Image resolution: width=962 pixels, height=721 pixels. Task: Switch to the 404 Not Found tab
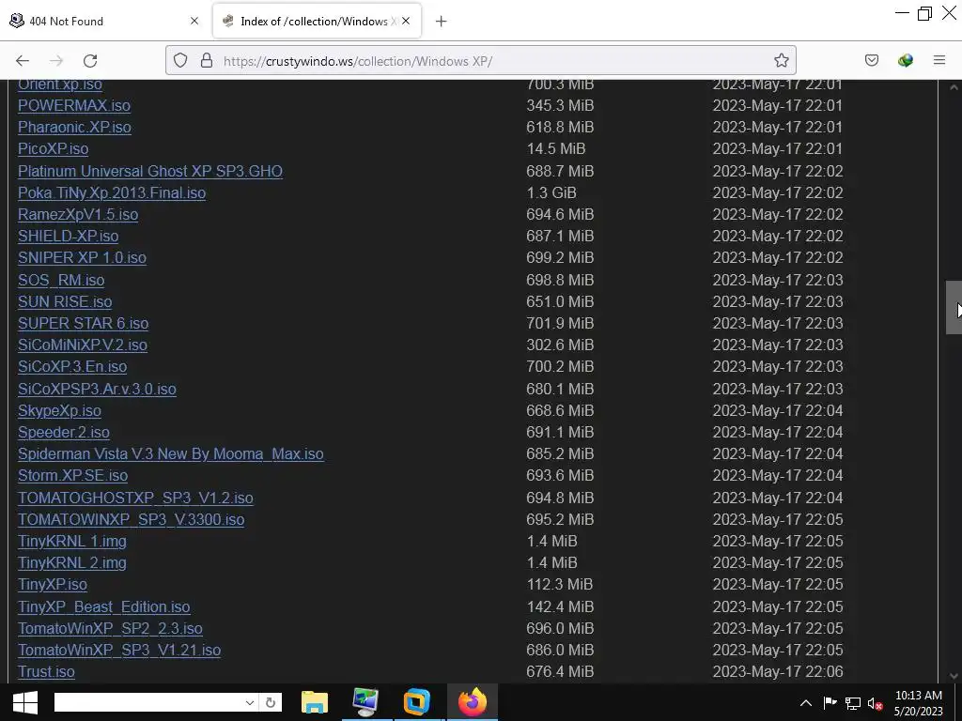(x=105, y=22)
